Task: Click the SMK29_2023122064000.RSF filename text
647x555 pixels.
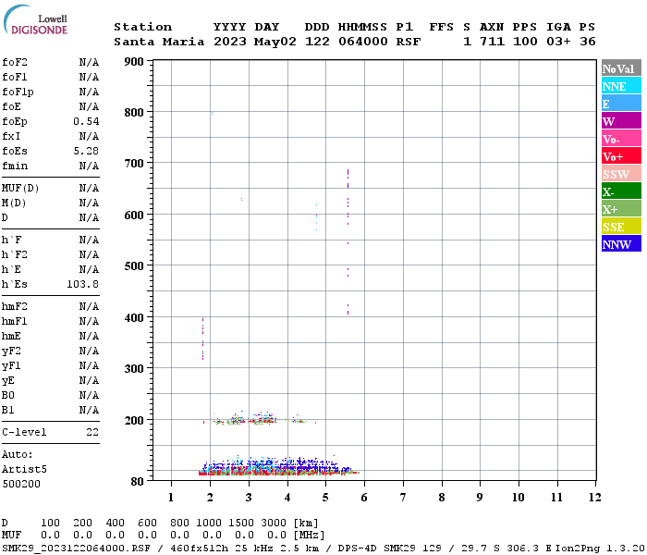Action: (77, 548)
